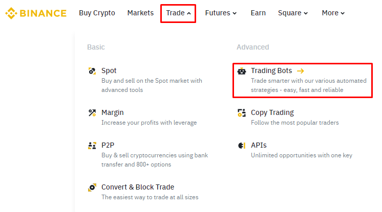Viewport: 382px width, 212px height.
Task: Click the yellow arrow beside Trading Bots
Action: tap(301, 71)
